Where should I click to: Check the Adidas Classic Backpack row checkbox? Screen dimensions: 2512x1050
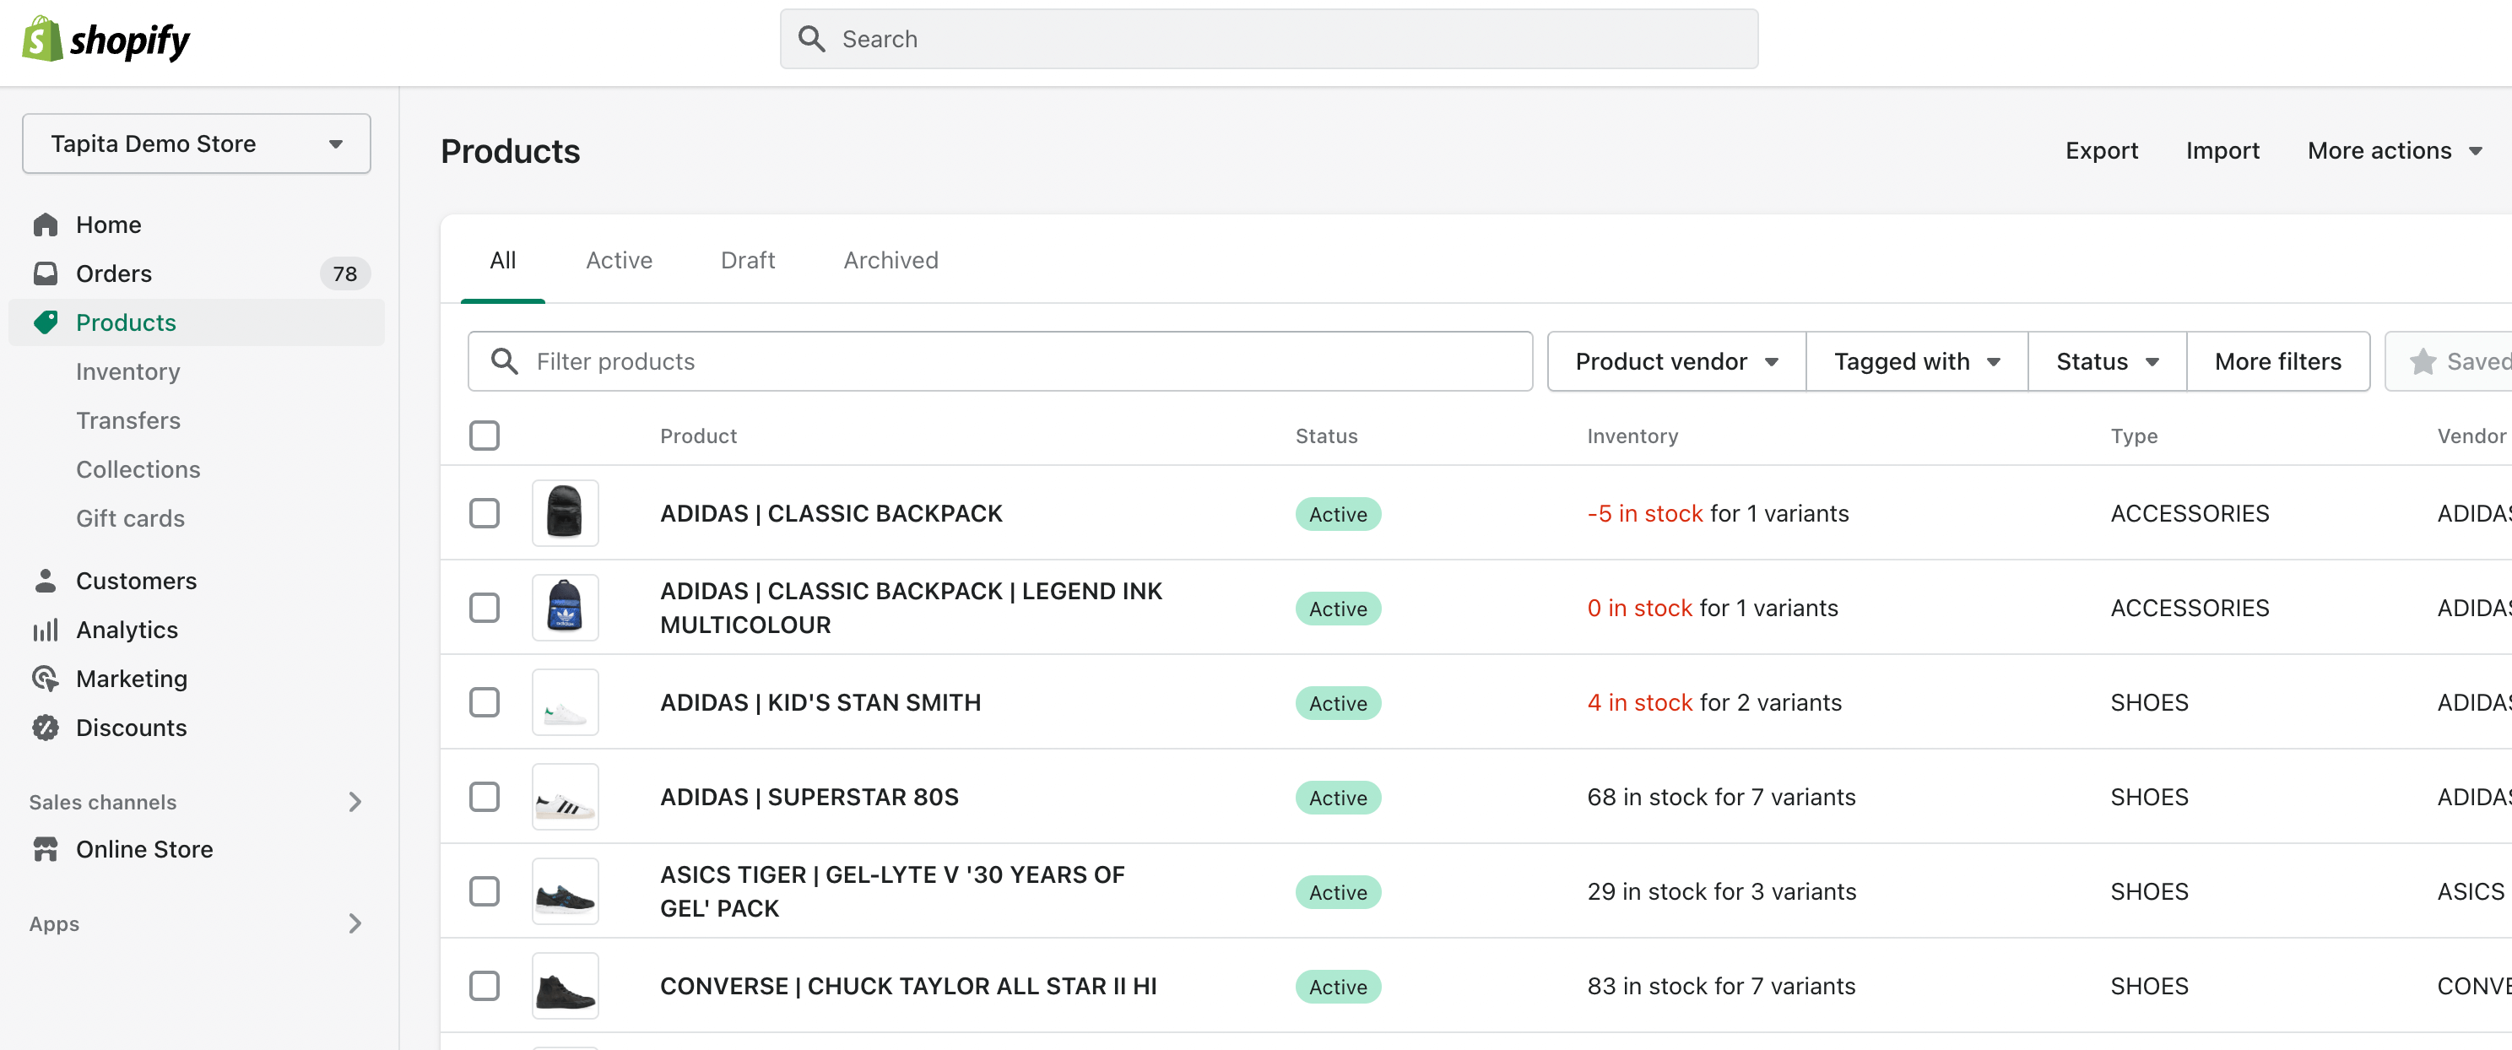484,513
